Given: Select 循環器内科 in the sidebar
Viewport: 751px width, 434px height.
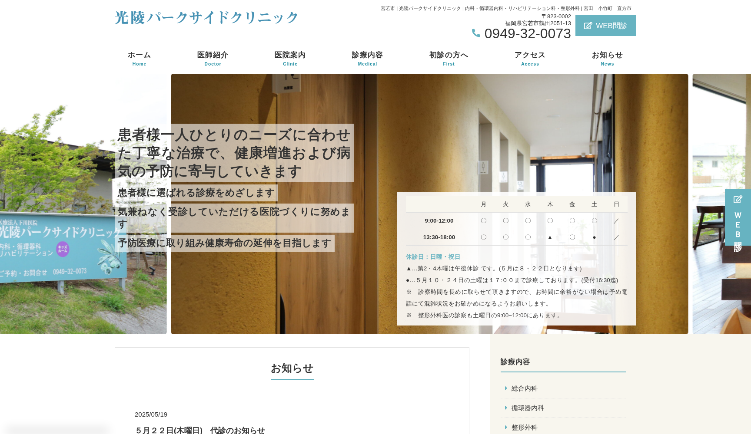Looking at the screenshot, I should click(x=527, y=408).
